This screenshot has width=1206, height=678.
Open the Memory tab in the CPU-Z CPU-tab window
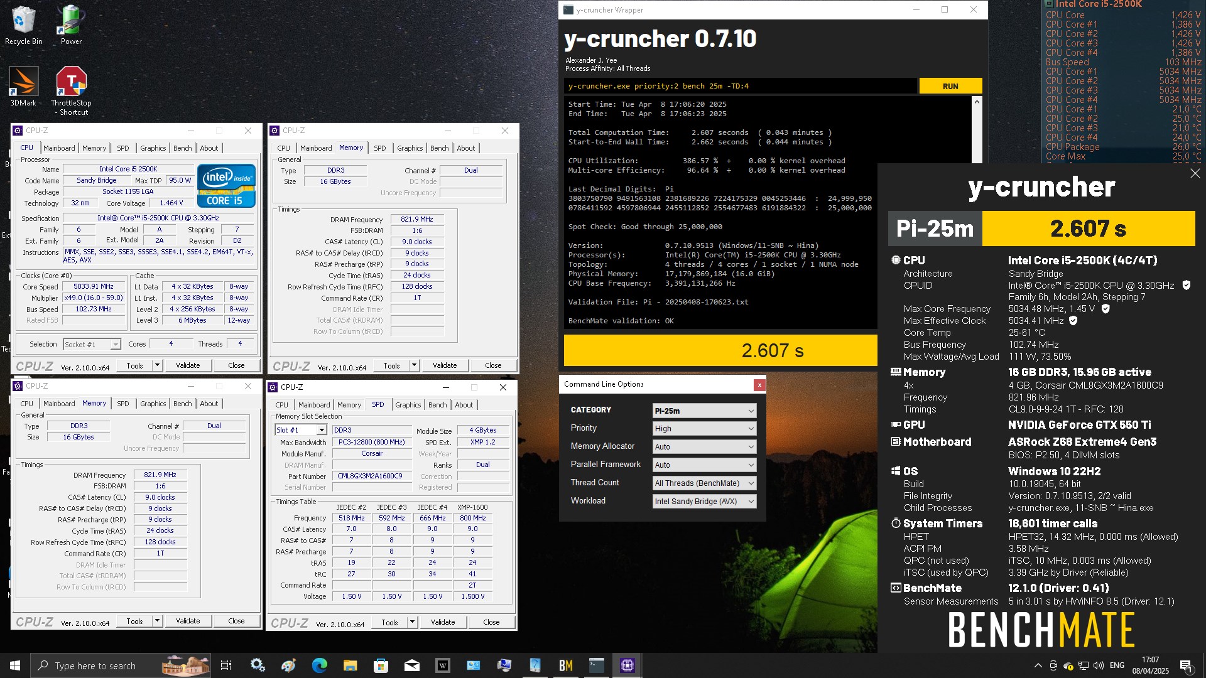click(94, 148)
